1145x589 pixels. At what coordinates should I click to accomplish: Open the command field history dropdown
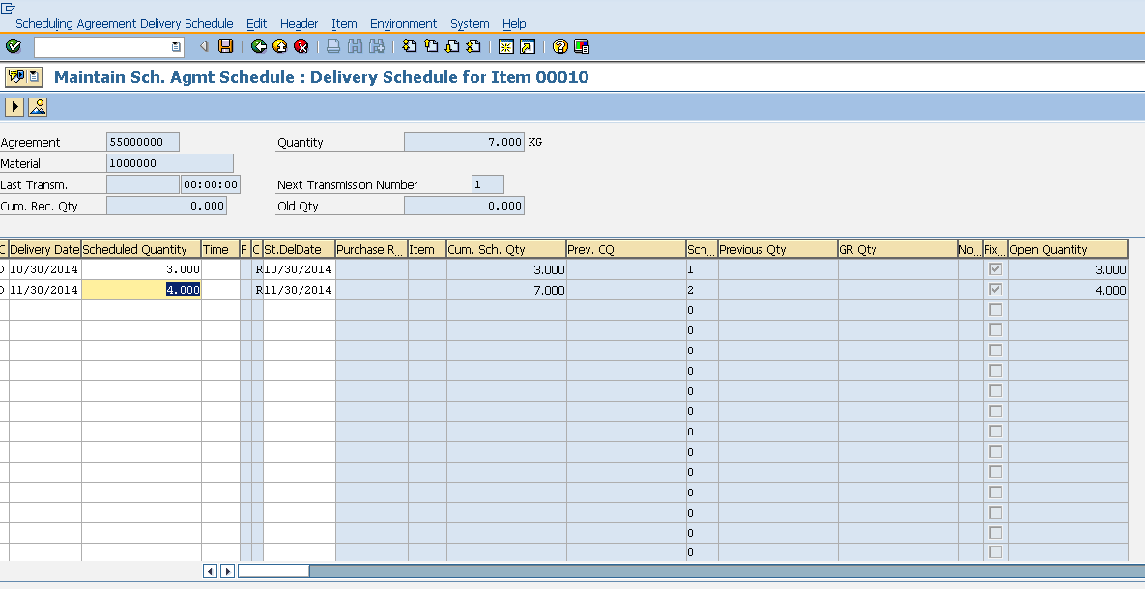pyautogui.click(x=176, y=46)
